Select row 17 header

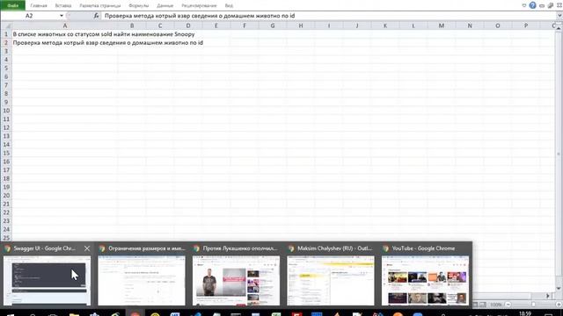pos(6,170)
